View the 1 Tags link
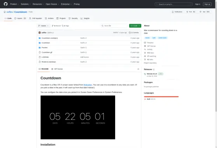This screenshot has height=148, width=217. coord(65,26)
